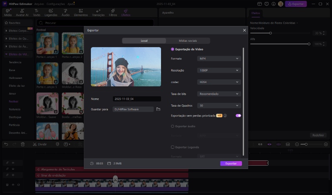This screenshot has height=195, width=332.
Task: Click the folder icon beside Guardar para
Action: (x=158, y=109)
